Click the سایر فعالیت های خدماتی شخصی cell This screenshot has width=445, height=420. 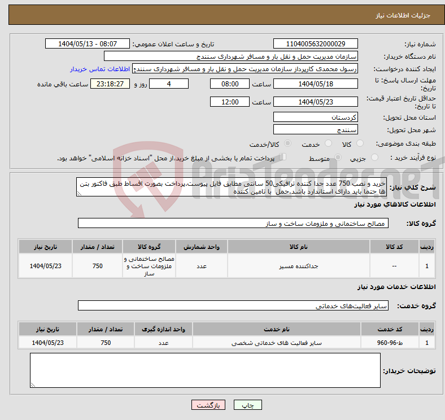(277, 343)
